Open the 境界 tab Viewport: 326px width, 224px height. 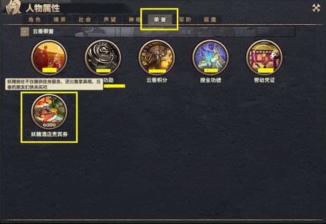[60, 19]
